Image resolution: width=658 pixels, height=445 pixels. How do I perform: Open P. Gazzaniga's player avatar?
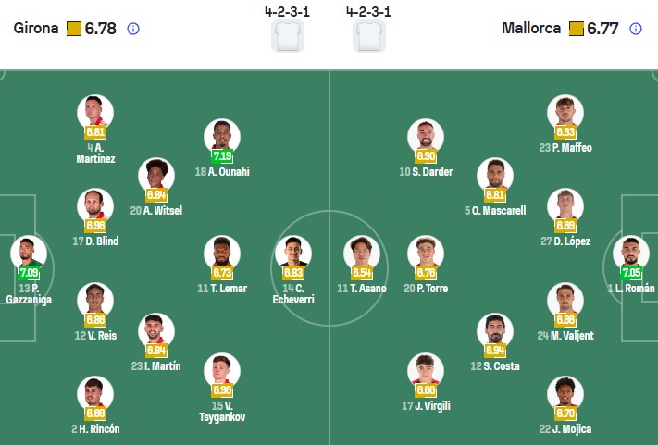pos(28,253)
